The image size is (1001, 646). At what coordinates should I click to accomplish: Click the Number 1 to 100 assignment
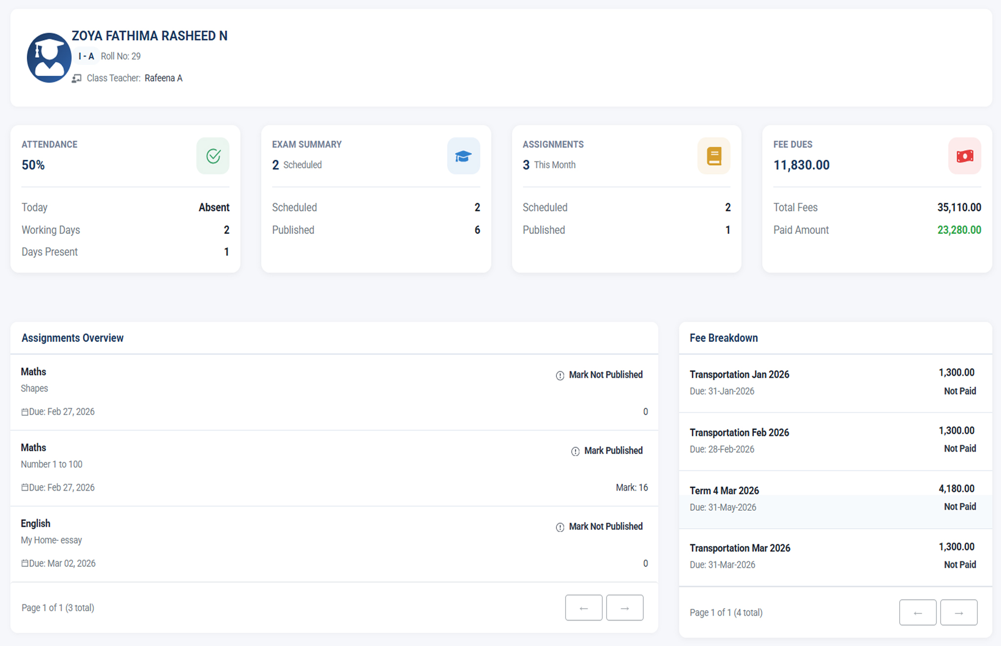tap(51, 464)
